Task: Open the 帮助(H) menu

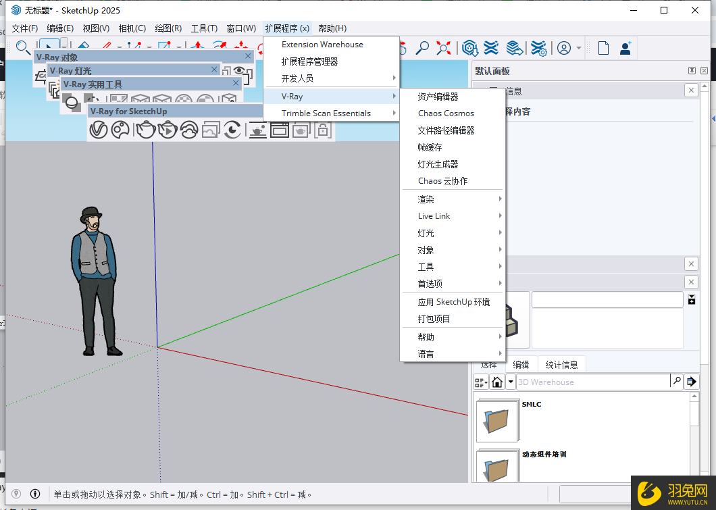Action: click(332, 28)
